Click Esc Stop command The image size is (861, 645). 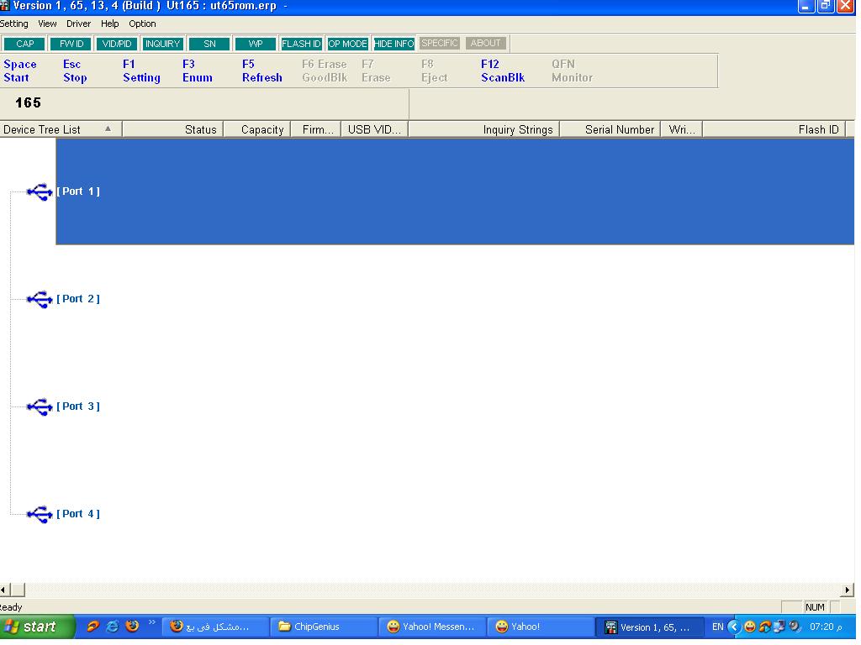point(75,71)
